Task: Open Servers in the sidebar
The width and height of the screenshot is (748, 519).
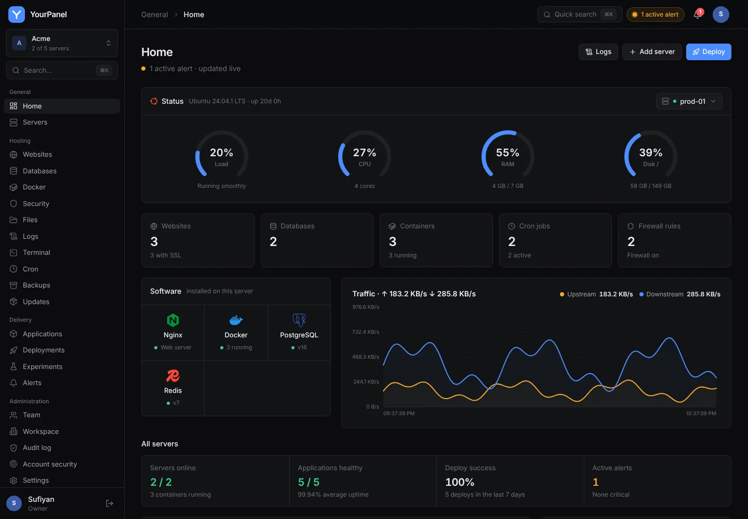Action: pyautogui.click(x=62, y=122)
